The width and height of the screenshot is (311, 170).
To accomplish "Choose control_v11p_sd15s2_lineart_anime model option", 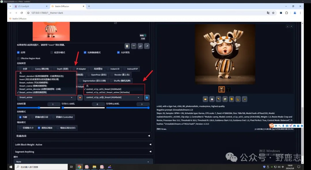I will click(x=114, y=92).
